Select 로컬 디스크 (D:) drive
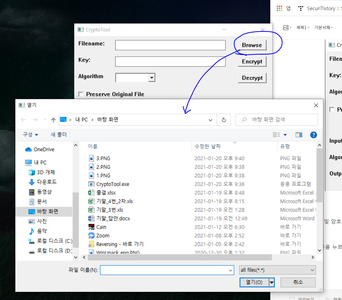The image size is (342, 300). tap(50, 251)
